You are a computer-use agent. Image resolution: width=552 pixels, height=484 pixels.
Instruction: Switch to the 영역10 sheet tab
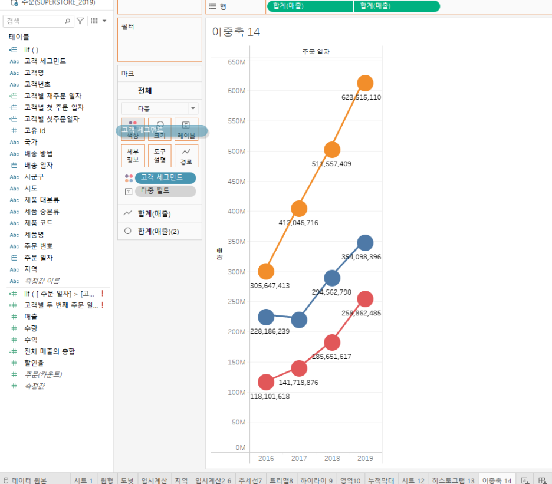(x=350, y=480)
